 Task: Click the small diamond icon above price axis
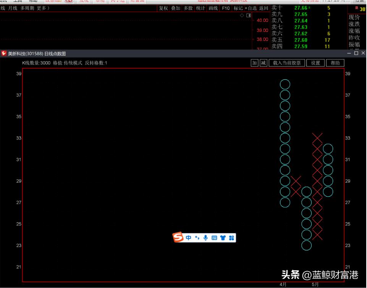242,15
